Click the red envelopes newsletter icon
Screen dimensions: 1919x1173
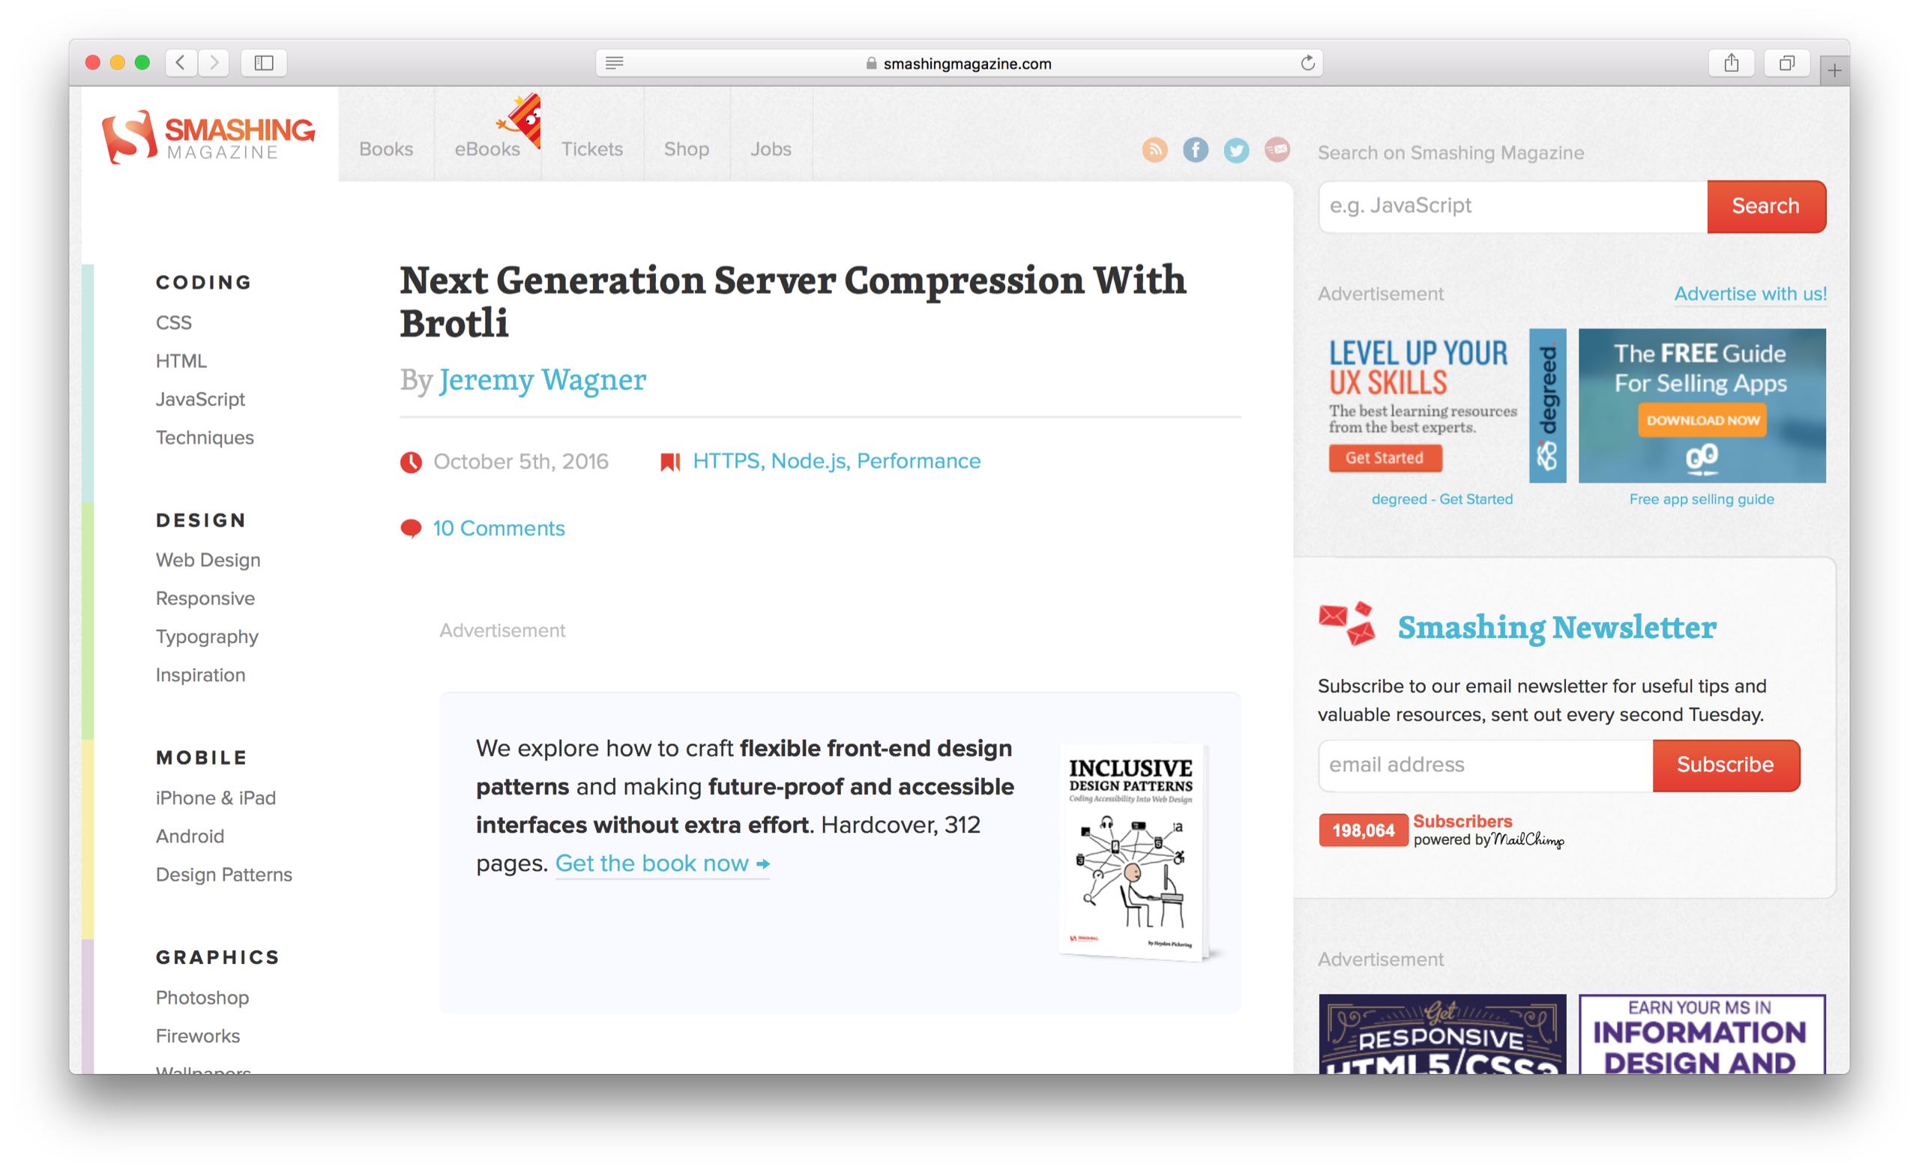tap(1347, 624)
